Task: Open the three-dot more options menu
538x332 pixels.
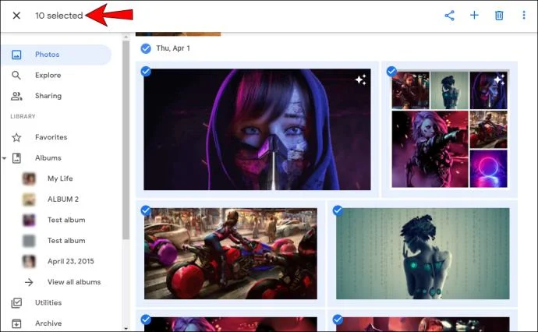Action: (524, 15)
